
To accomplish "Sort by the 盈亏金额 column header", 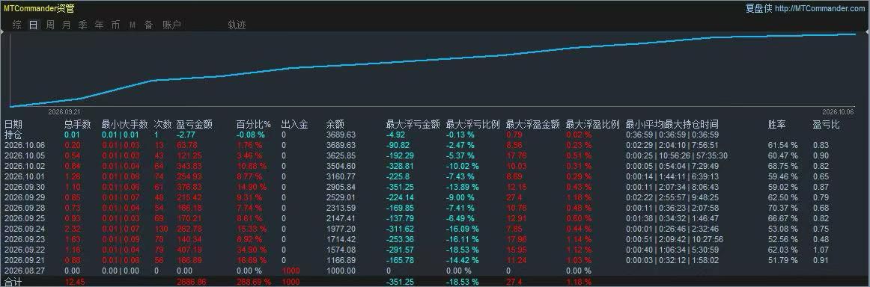I will 194,125.
